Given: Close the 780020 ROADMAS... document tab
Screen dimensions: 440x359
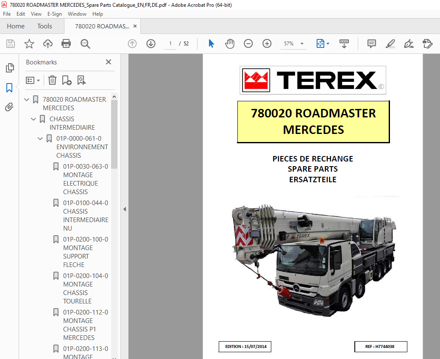Looking at the screenshot, I should point(135,26).
